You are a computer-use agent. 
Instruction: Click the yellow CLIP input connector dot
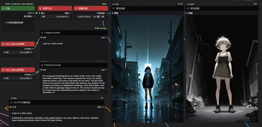tap(10, 107)
